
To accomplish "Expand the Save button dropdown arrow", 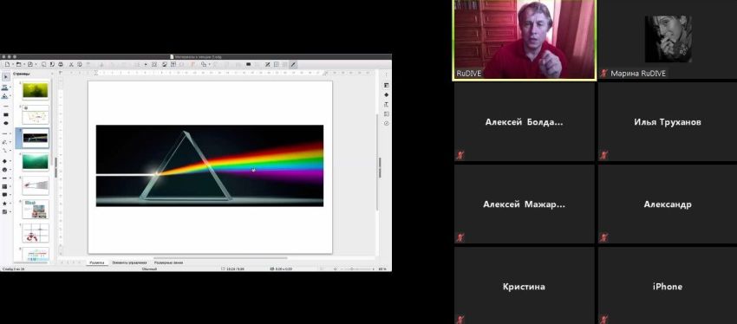I will click(x=36, y=64).
